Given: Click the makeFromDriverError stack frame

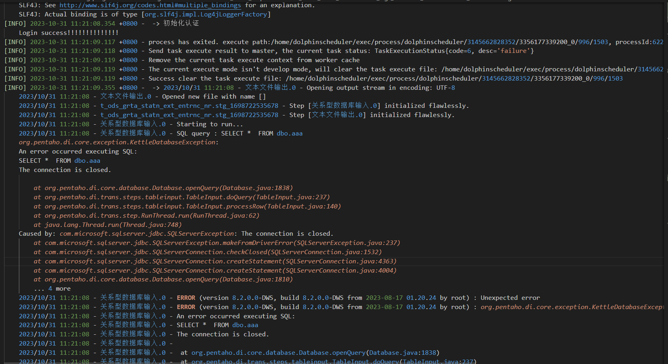Looking at the screenshot, I should click(217, 243).
